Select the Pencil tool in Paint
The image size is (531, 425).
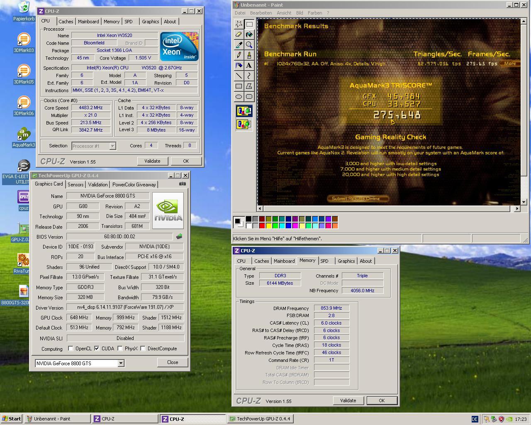coord(239,55)
